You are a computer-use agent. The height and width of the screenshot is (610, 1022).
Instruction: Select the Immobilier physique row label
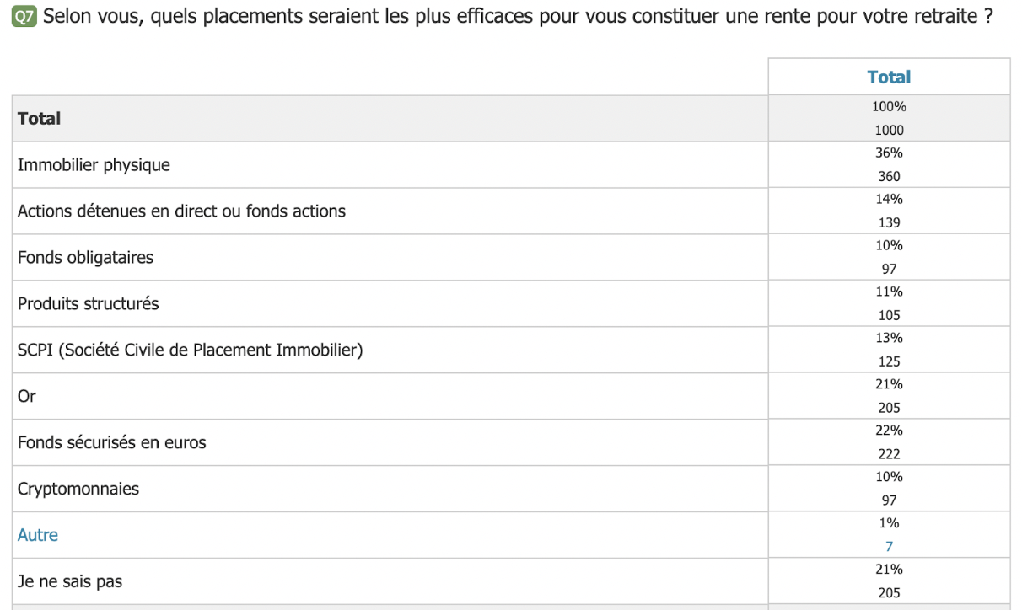(94, 165)
